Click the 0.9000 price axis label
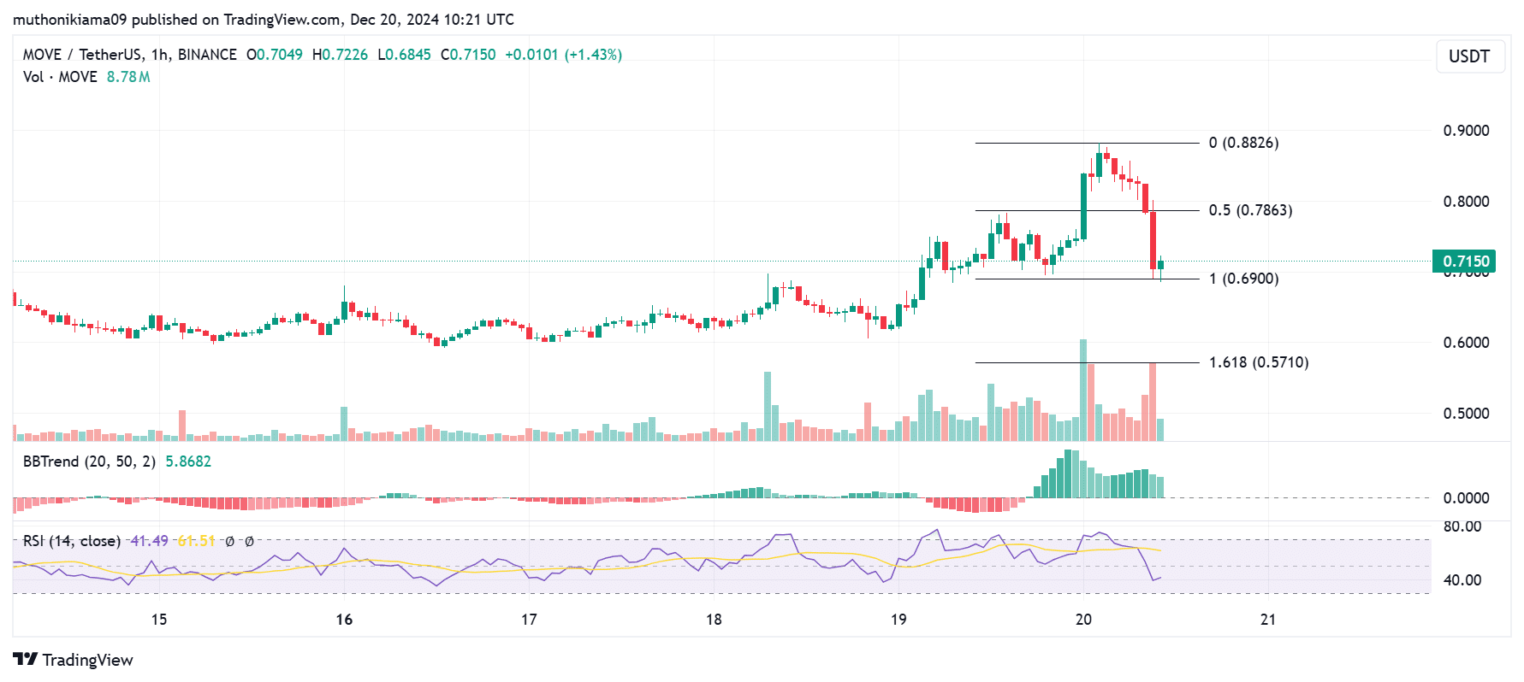 click(1466, 131)
